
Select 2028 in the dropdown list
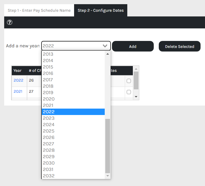[x=73, y=150]
